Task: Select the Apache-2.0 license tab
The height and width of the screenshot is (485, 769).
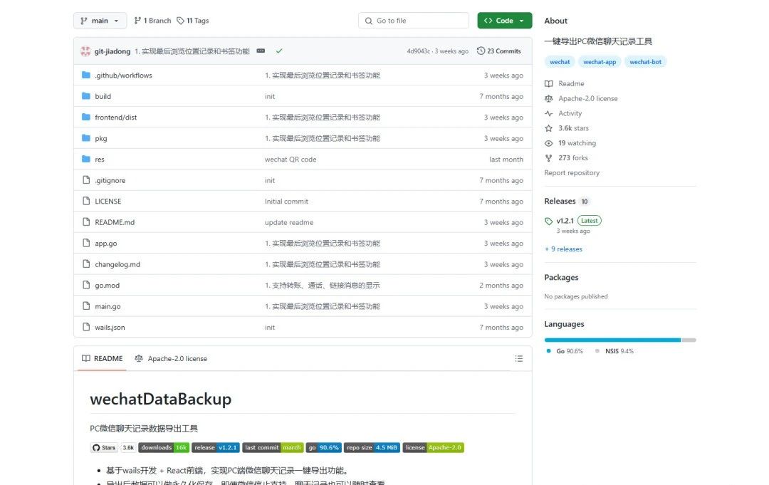Action: [171, 358]
